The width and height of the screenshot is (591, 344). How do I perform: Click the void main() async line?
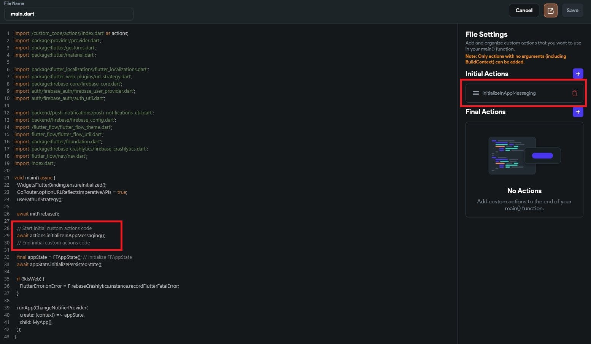(35, 178)
